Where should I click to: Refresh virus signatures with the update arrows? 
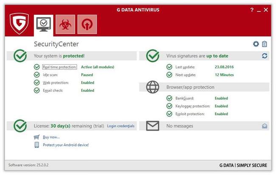click(265, 56)
